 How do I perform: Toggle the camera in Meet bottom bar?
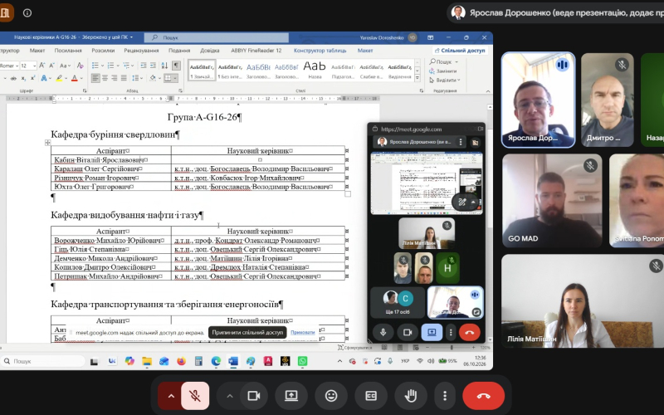tap(254, 396)
